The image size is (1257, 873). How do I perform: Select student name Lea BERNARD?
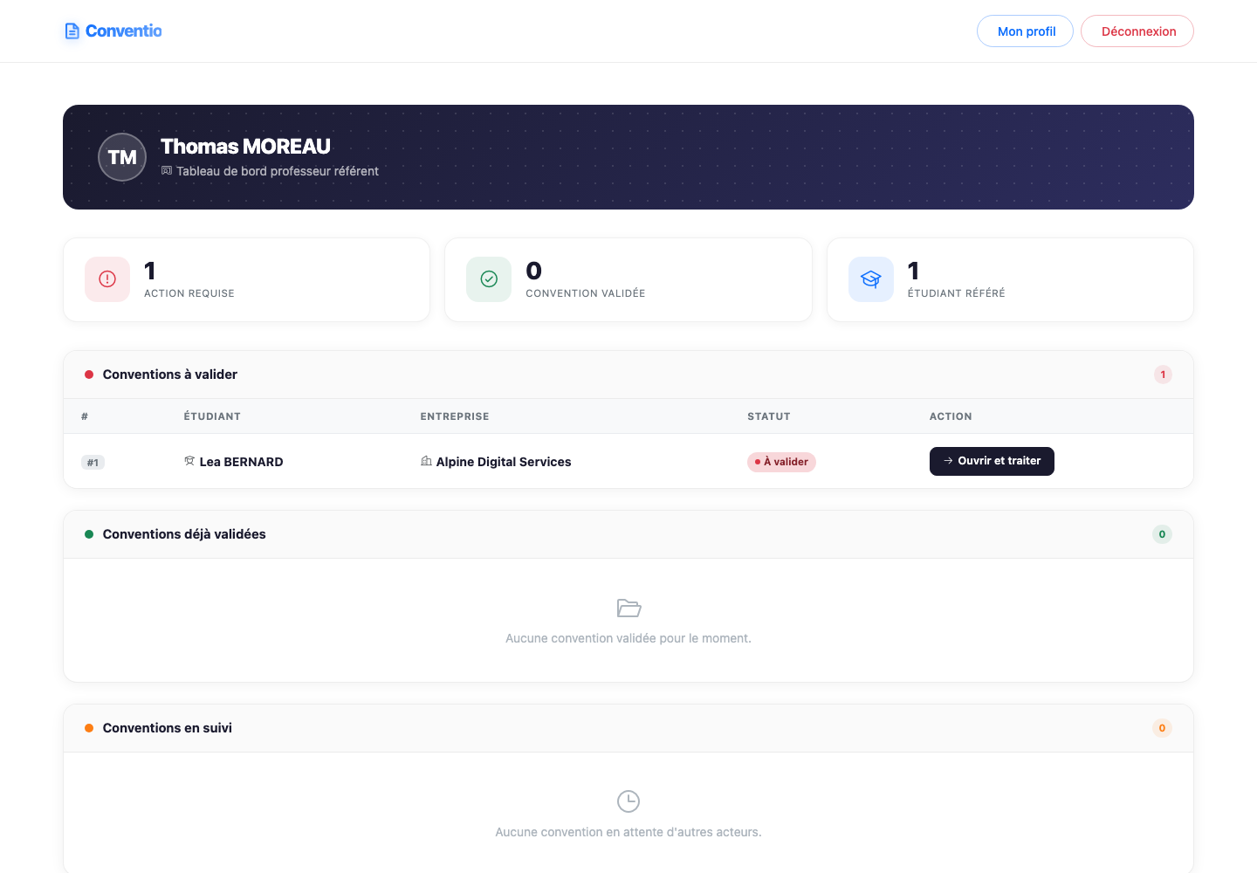click(x=242, y=462)
